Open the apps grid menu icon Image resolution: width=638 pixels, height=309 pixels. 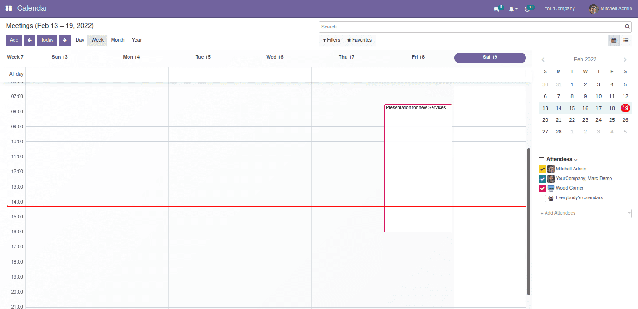click(9, 8)
